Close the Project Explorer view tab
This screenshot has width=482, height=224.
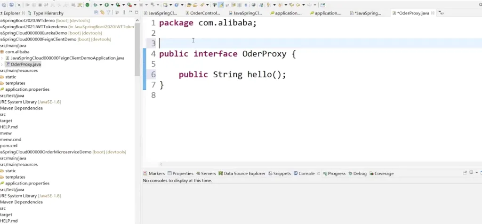coord(24,13)
